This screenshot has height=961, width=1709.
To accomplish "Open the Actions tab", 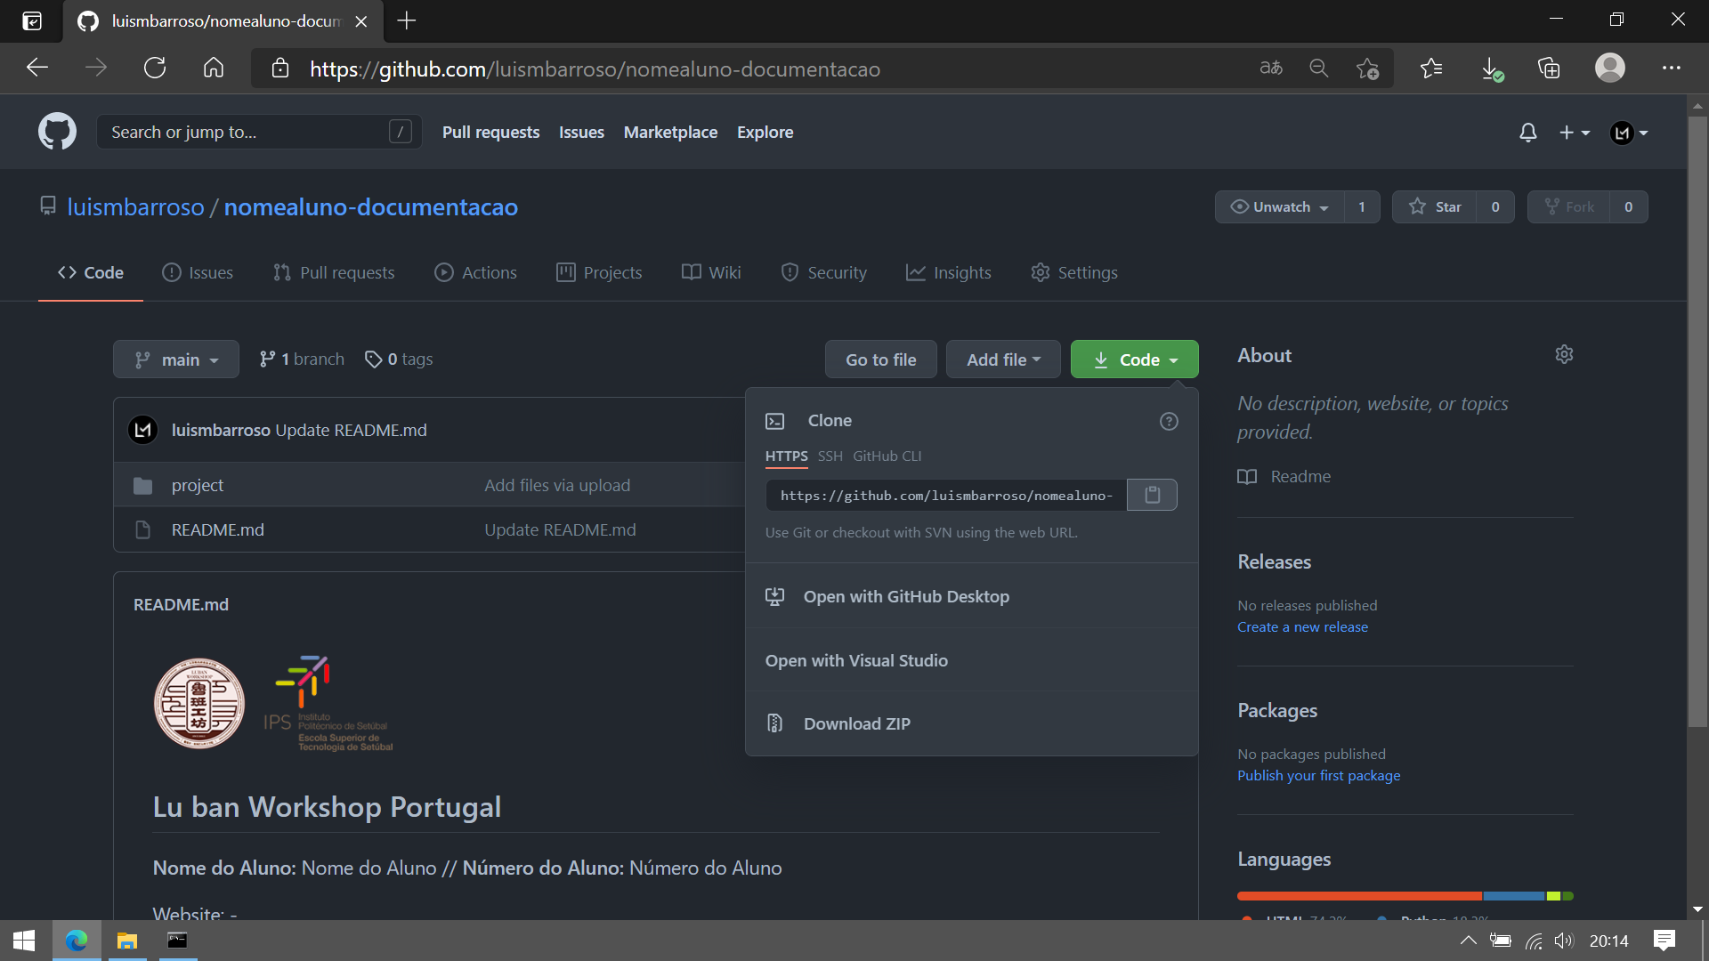I will pyautogui.click(x=475, y=272).
